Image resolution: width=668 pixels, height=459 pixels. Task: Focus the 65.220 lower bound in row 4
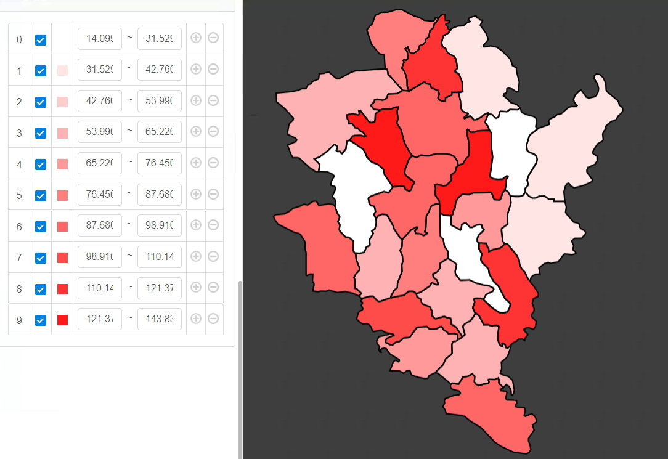tap(100, 163)
